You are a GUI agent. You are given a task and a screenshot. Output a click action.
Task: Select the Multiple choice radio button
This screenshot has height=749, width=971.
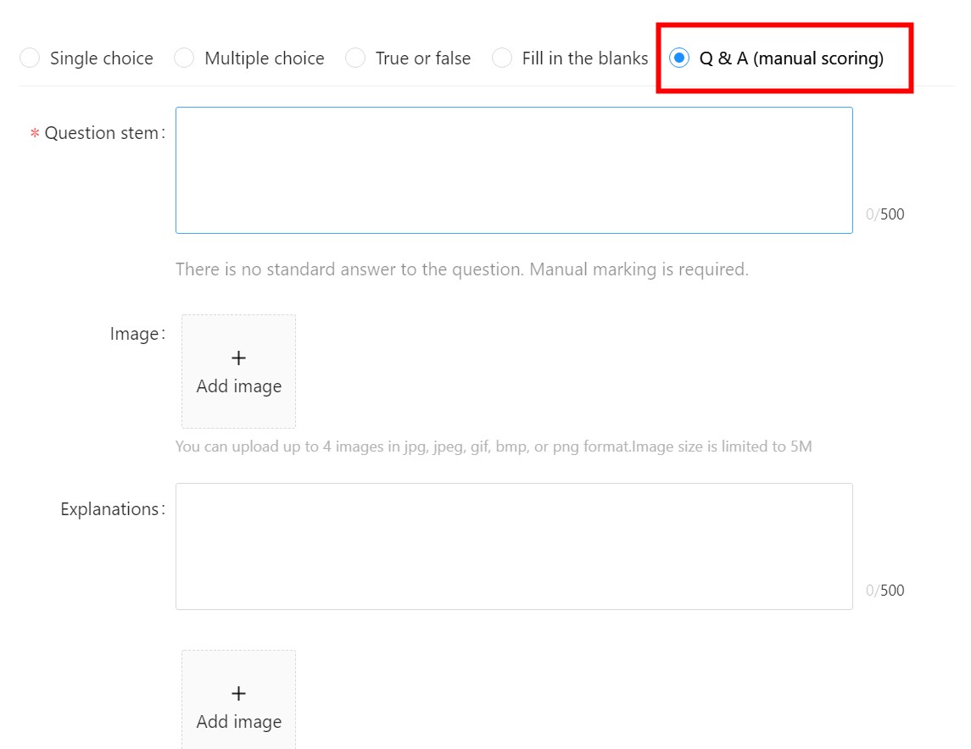[x=184, y=58]
